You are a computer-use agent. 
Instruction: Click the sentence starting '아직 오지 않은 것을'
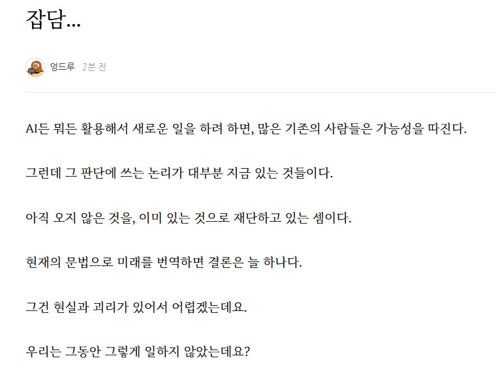pos(188,218)
